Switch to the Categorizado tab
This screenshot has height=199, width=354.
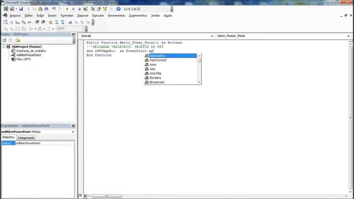click(x=26, y=138)
